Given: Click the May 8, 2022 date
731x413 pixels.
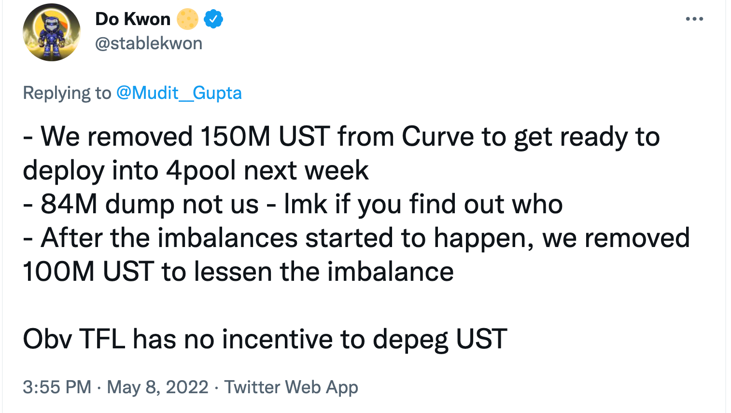Looking at the screenshot, I should click(157, 387).
